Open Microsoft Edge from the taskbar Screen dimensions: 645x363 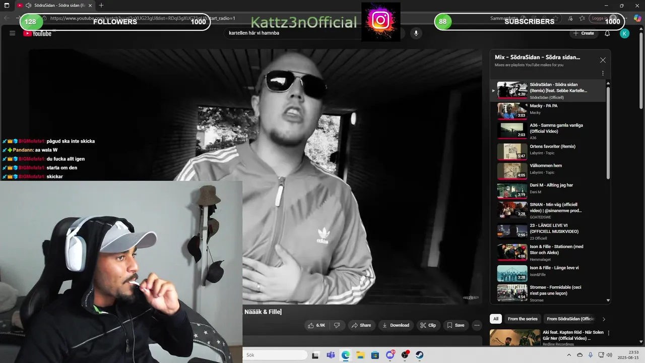coord(345,355)
